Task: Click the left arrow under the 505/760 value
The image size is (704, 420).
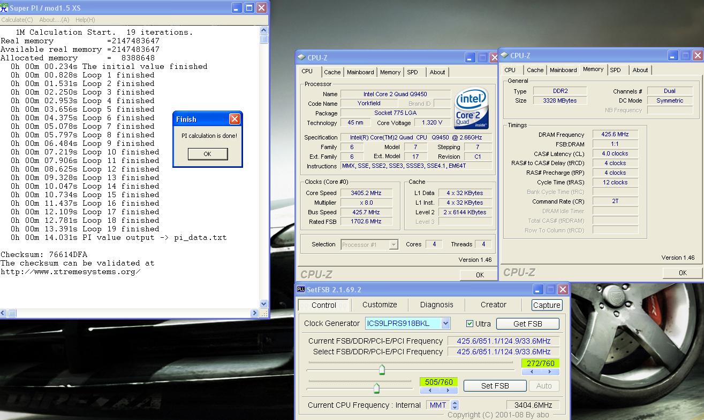Action: [429, 390]
